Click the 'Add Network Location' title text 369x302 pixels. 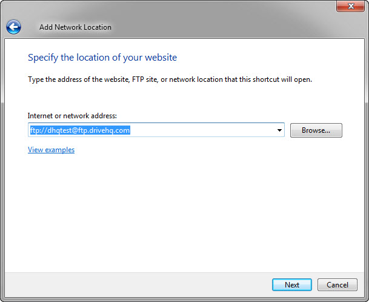pyautogui.click(x=75, y=27)
